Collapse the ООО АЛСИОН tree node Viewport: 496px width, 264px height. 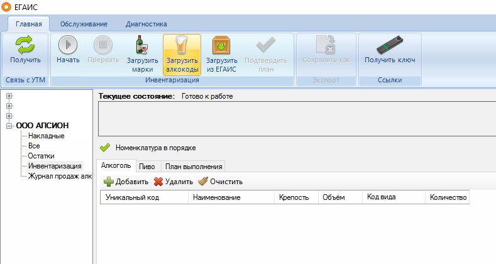tap(9, 126)
